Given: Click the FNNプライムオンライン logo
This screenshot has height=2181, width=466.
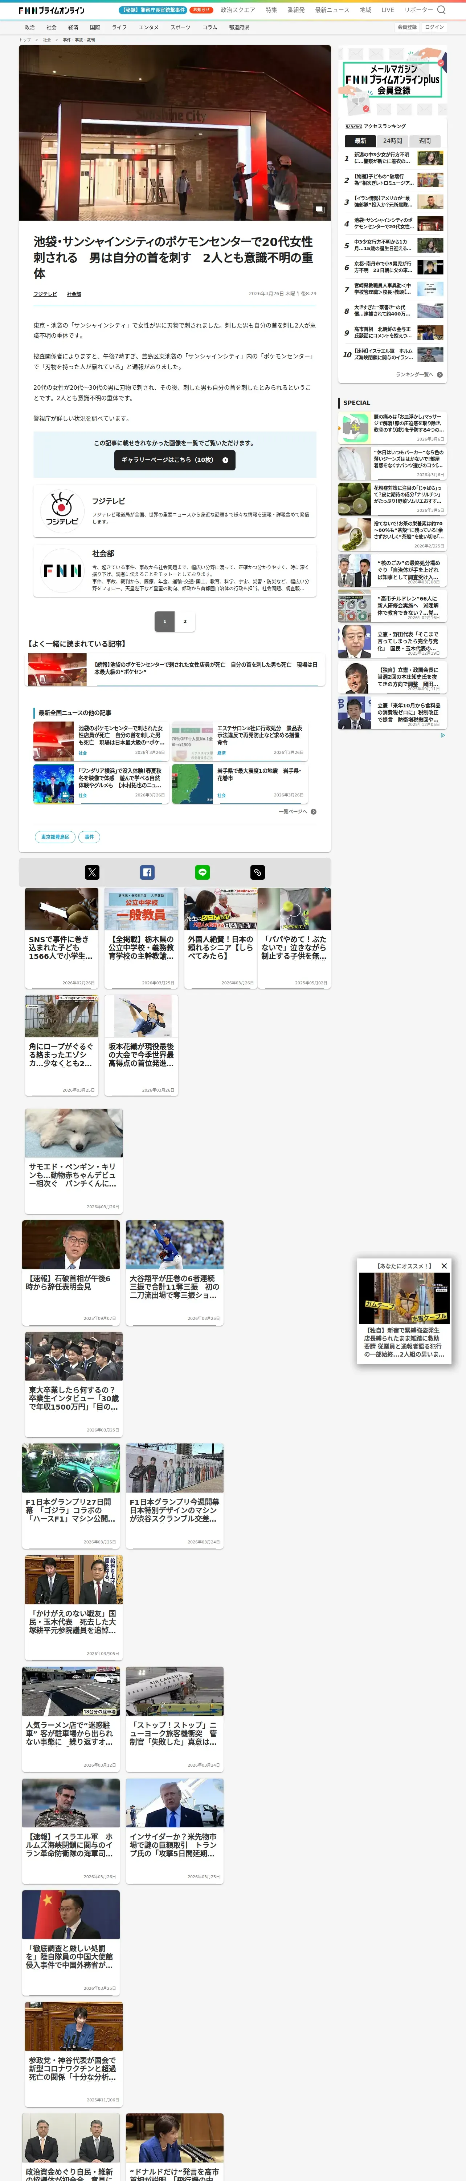Looking at the screenshot, I should coord(52,10).
